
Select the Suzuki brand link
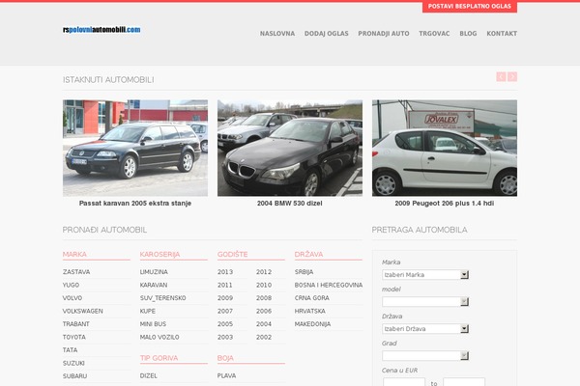tap(73, 363)
